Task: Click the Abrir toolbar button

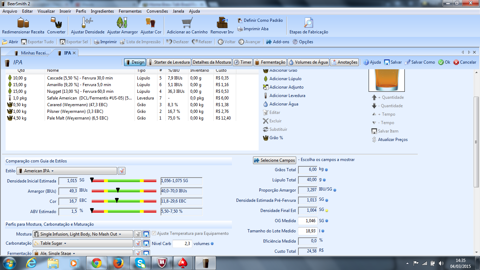Action: click(10, 42)
